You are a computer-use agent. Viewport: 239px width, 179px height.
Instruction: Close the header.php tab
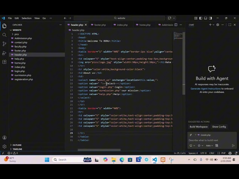tap(86, 25)
